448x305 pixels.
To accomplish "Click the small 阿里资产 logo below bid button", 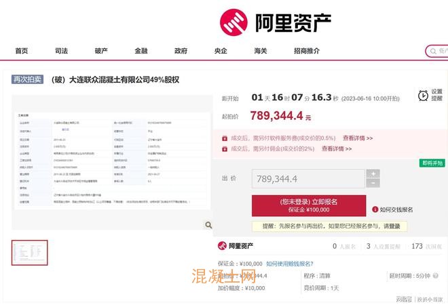I will tap(236, 246).
